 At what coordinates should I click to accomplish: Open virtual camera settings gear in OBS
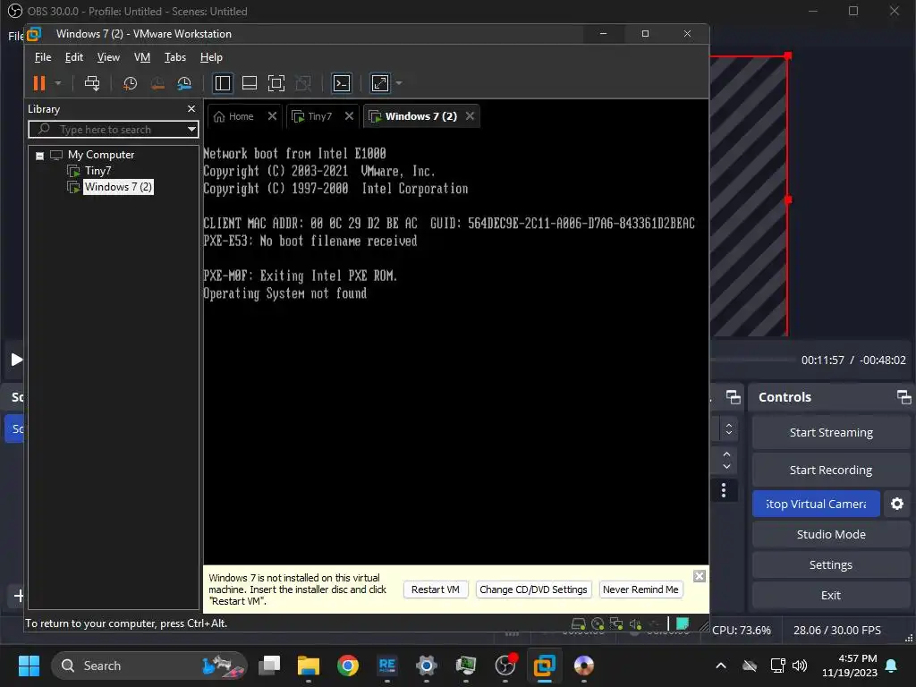tap(897, 504)
